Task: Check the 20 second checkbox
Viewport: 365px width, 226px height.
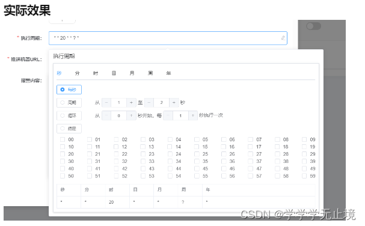Action: tap(63, 154)
